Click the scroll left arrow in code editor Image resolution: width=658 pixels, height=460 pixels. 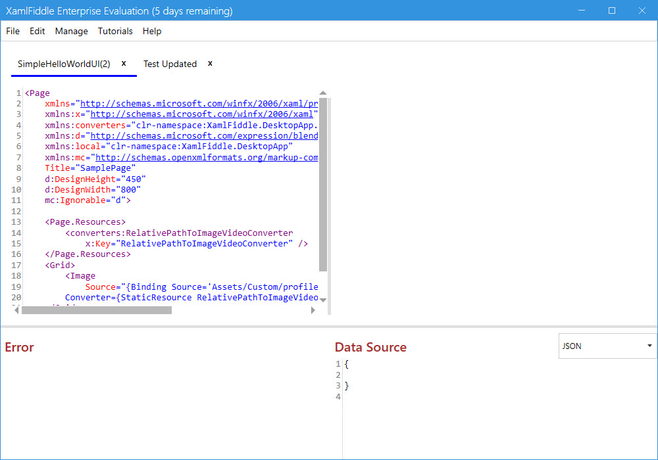point(16,310)
